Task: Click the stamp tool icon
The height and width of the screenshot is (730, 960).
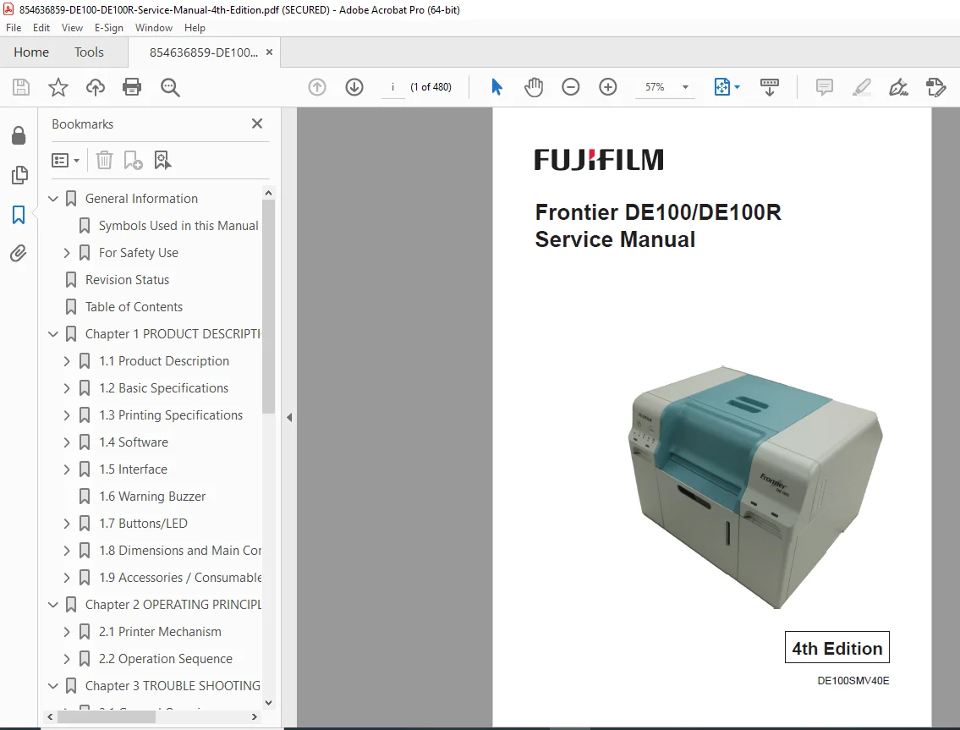Action: [936, 87]
